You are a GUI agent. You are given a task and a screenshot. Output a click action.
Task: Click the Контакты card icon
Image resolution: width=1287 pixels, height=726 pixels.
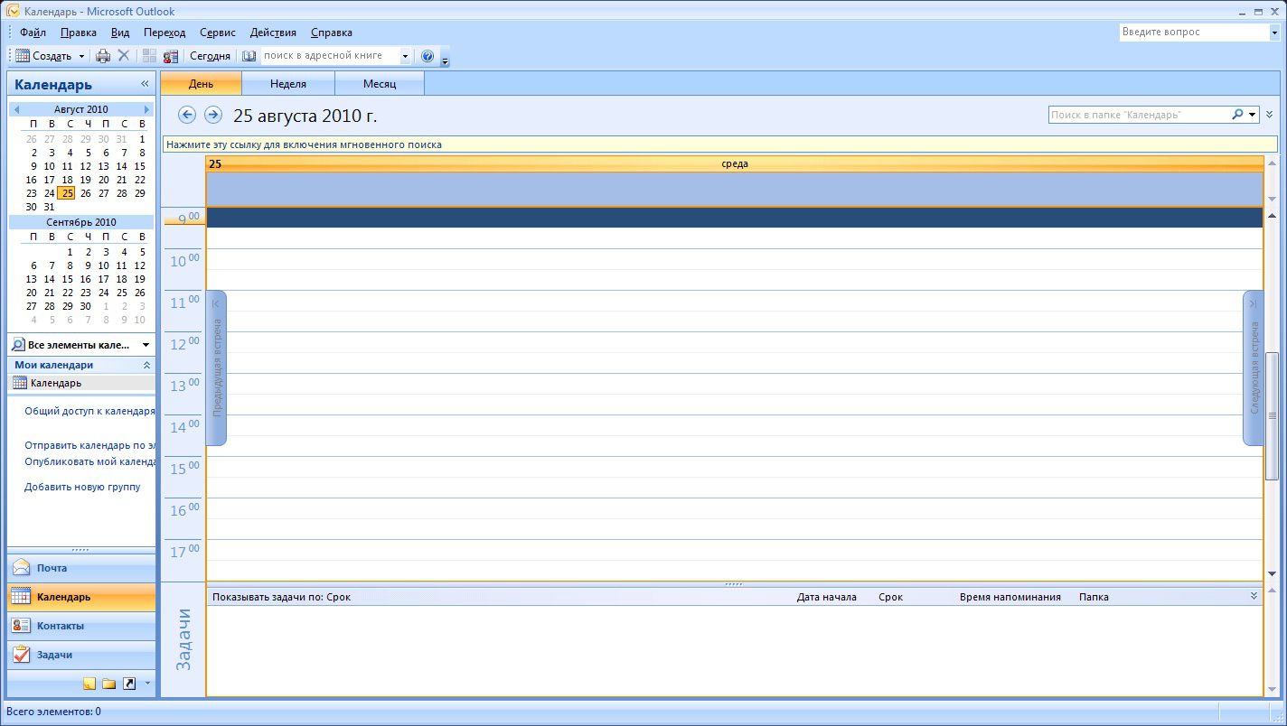click(21, 626)
